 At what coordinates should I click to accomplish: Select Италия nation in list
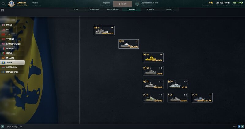(12, 53)
